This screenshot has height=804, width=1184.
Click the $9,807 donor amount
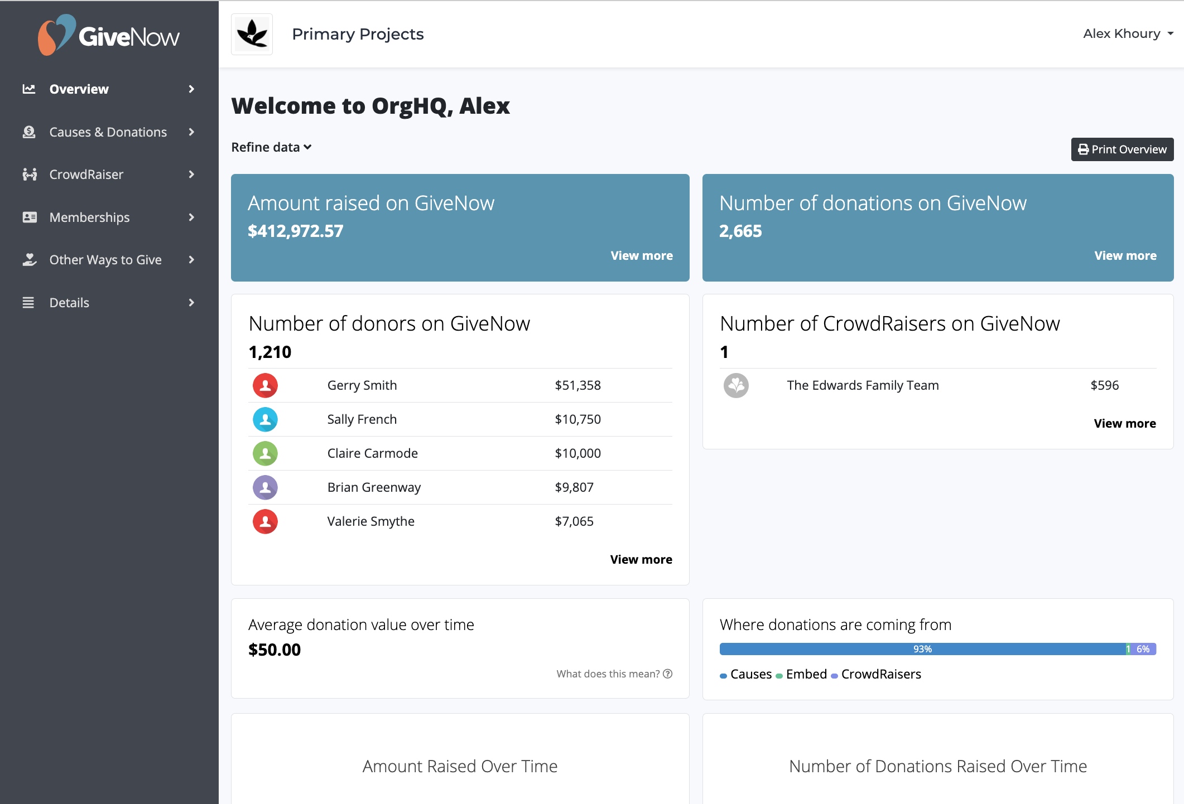(574, 487)
